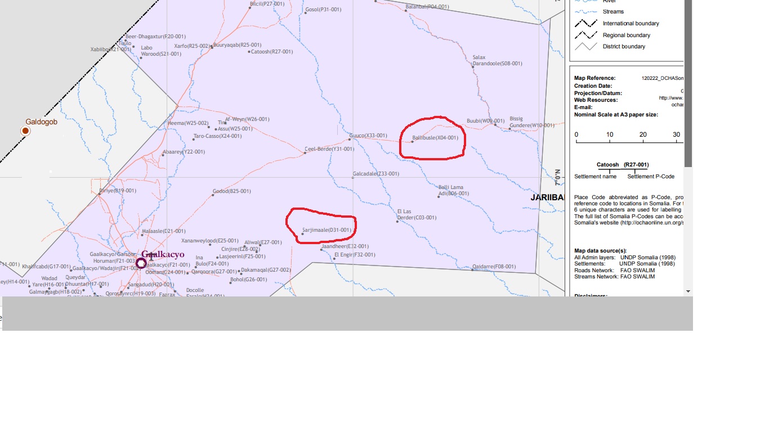Click the Godod(B25-001) label
Screen dimensions: 769x432
click(231, 191)
